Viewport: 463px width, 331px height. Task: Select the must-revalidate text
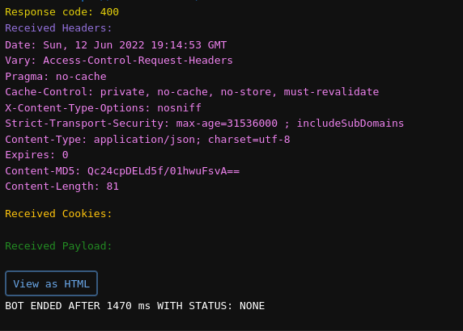(331, 92)
